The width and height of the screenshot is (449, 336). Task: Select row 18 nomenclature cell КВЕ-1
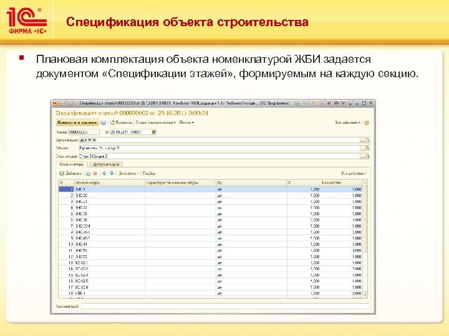[109, 294]
